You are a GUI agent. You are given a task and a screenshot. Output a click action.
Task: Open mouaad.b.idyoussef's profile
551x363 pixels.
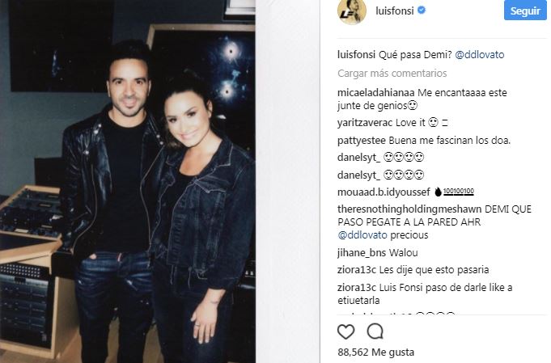click(x=384, y=192)
